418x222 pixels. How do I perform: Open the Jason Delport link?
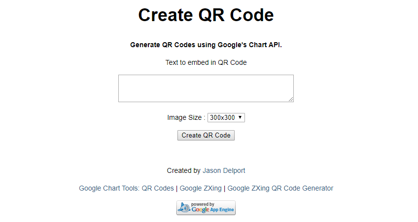point(224,170)
